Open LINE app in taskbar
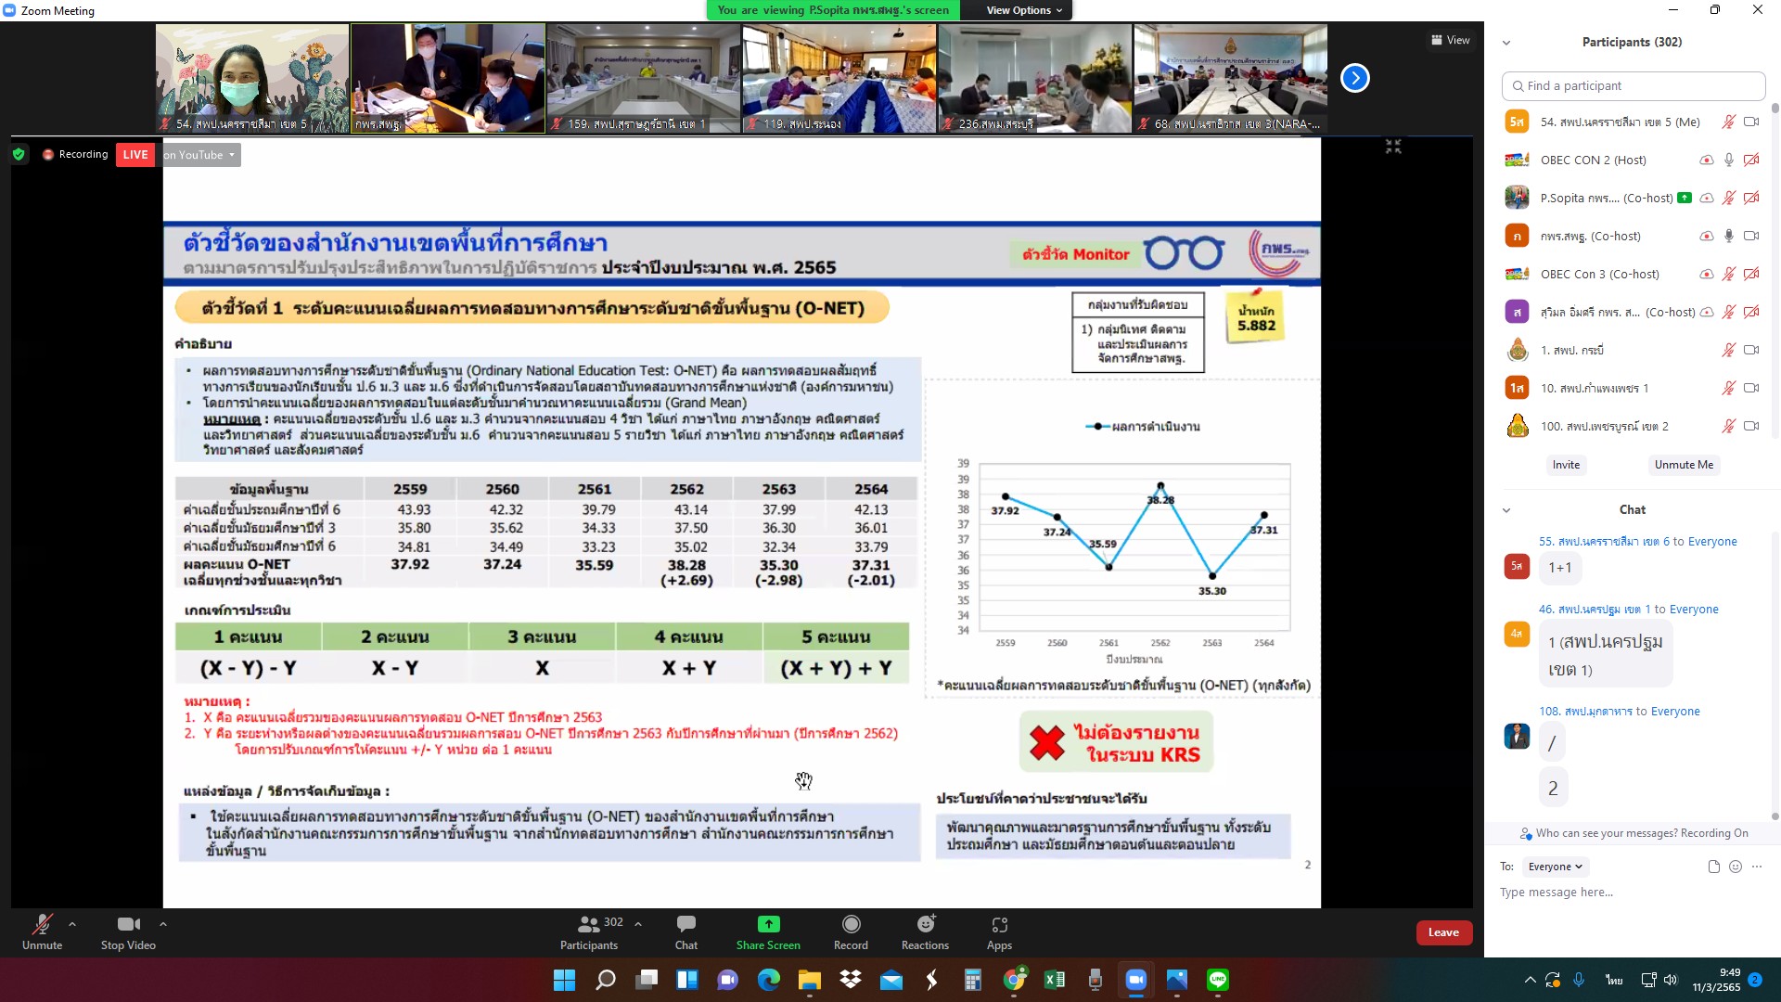The width and height of the screenshot is (1781, 1002). (x=1218, y=980)
